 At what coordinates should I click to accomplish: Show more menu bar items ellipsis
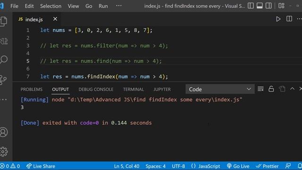click(x=119, y=6)
